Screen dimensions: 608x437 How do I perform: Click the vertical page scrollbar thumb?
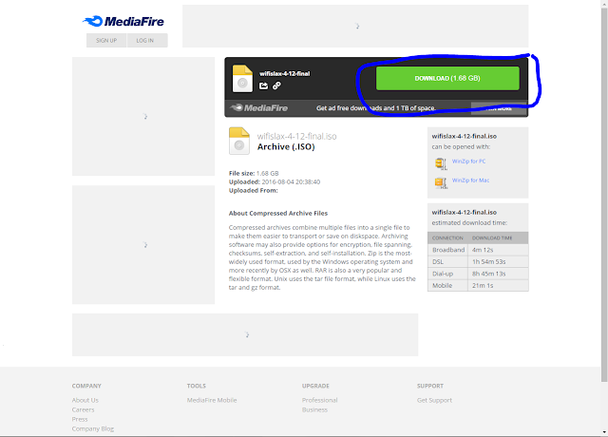pyautogui.click(x=604, y=194)
